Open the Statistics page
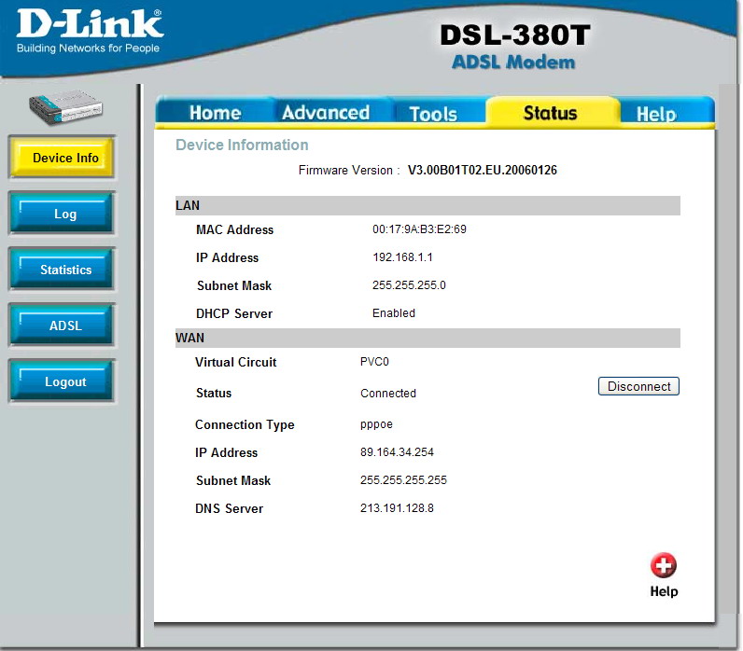 click(63, 270)
